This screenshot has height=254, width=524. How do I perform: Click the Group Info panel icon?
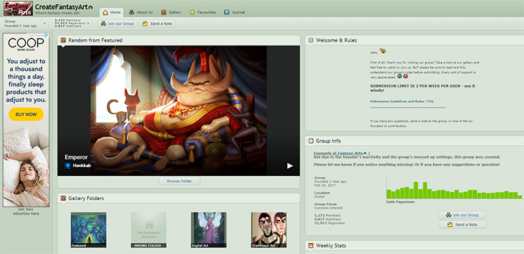pos(311,141)
